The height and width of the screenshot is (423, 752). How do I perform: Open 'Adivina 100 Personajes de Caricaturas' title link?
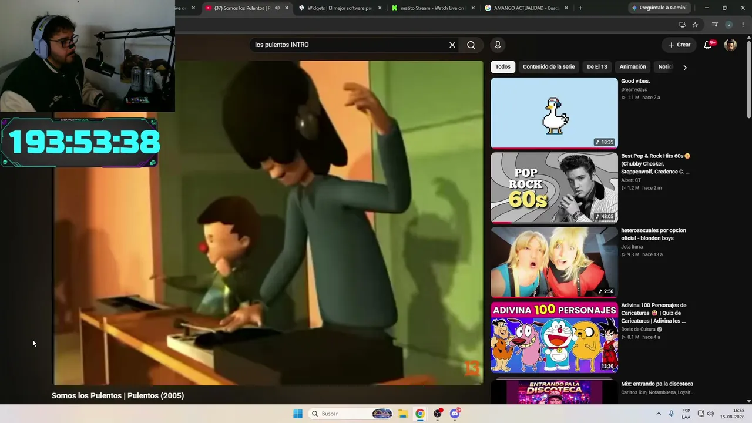tap(654, 313)
